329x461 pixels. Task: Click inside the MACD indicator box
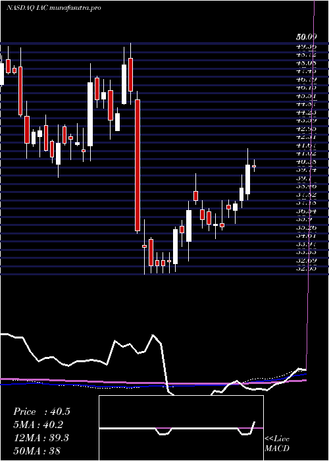(181, 428)
